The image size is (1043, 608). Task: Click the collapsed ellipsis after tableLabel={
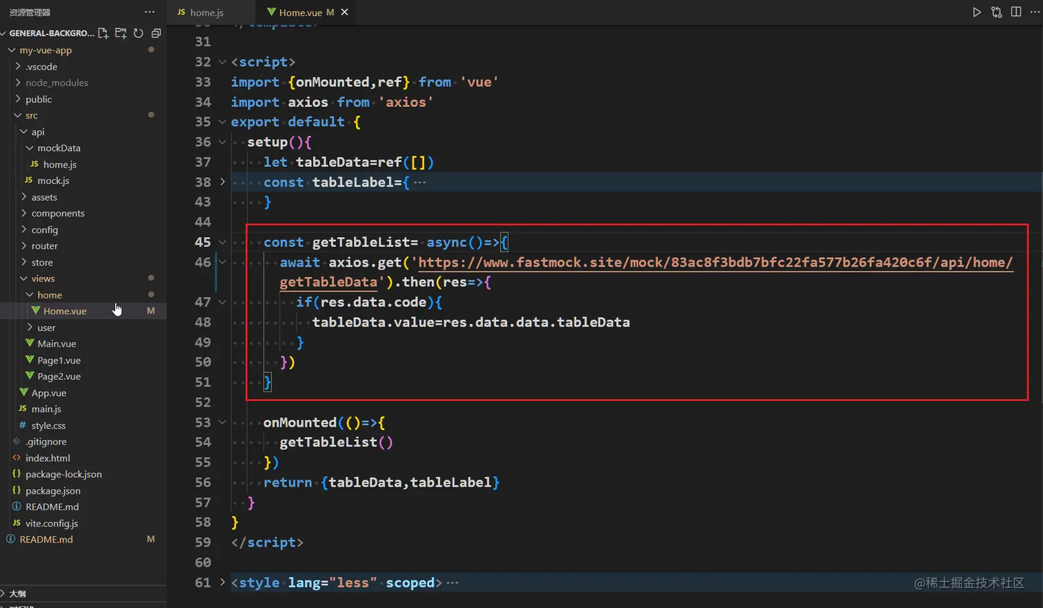[x=419, y=182]
